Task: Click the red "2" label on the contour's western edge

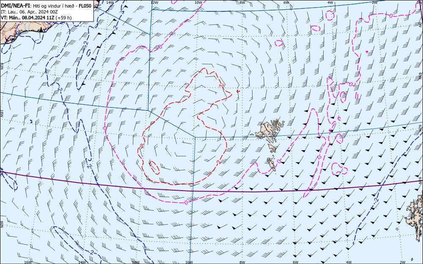Action: 141,146
